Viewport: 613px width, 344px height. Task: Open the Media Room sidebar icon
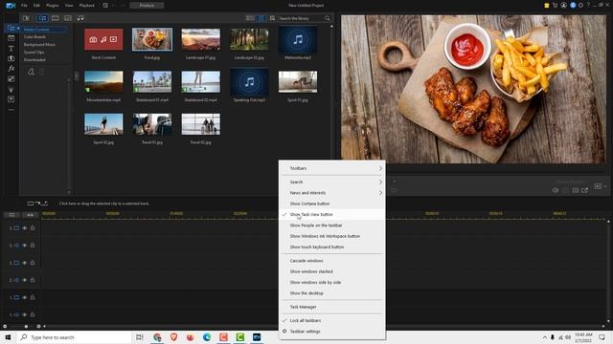click(x=11, y=28)
